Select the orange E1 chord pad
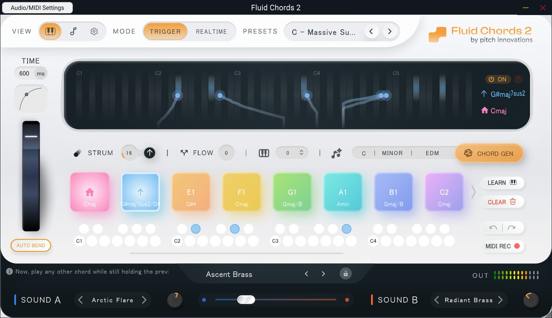 coord(191,192)
